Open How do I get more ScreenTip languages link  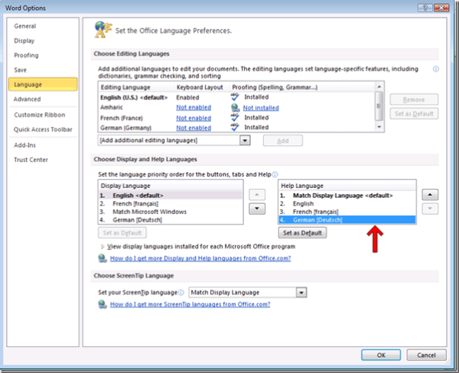pos(190,304)
